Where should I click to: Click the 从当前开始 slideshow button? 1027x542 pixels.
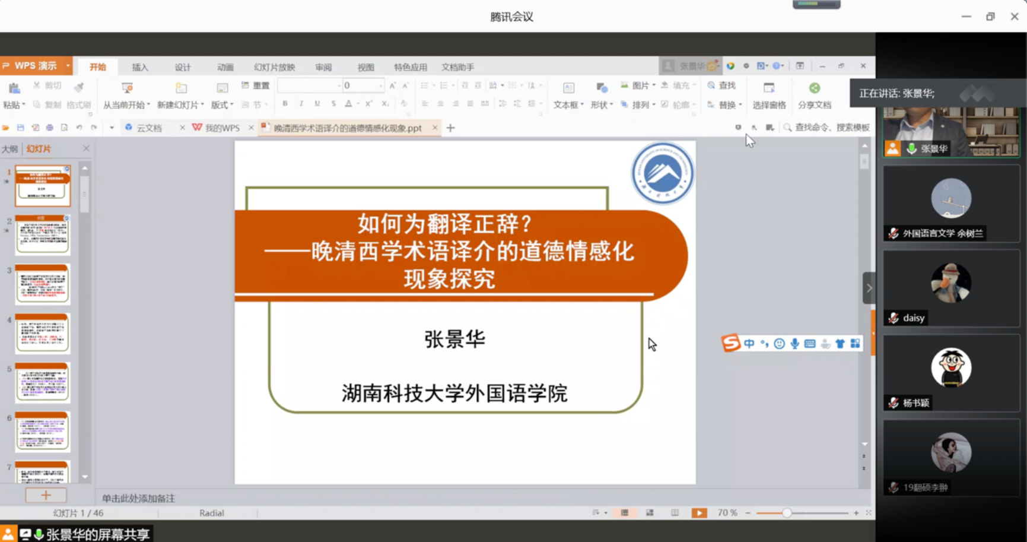tap(126, 95)
